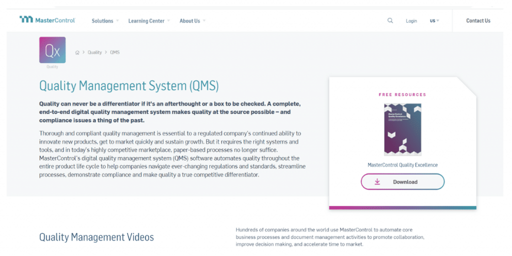This screenshot has height=256, width=512.
Task: Expand the Learning Center dropdown arrow
Action: click(x=168, y=20)
